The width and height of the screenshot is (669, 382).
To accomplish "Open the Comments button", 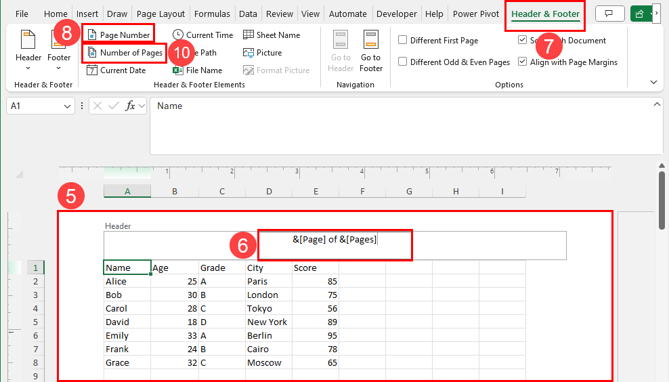I will click(x=609, y=14).
